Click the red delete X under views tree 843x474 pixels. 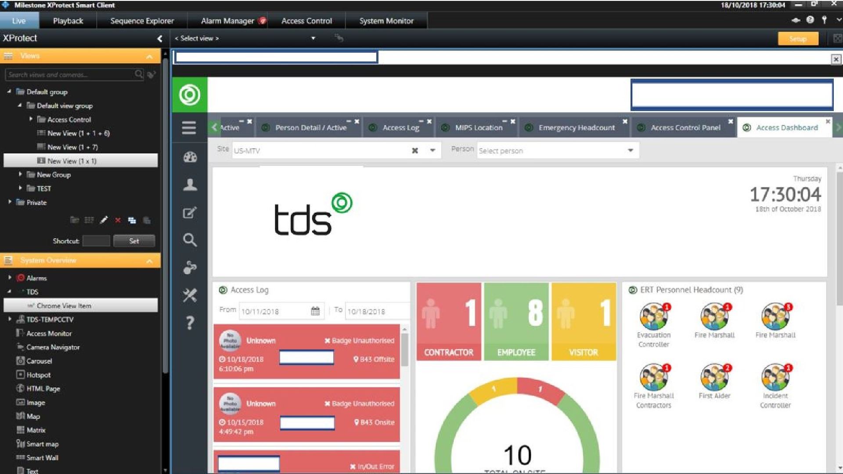[118, 220]
